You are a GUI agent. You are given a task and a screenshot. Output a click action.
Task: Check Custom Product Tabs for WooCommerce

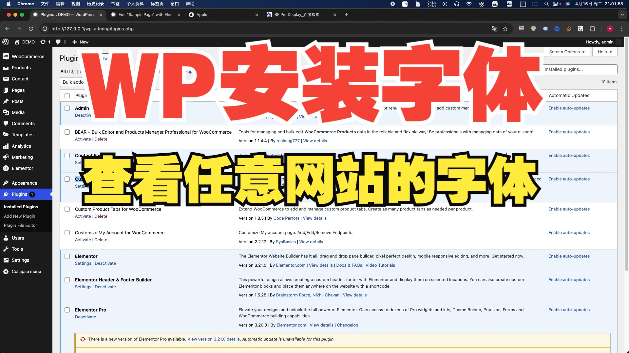coord(67,209)
